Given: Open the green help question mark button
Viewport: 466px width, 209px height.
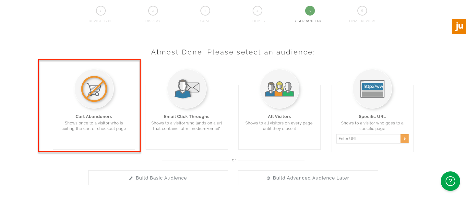Looking at the screenshot, I should (x=450, y=181).
